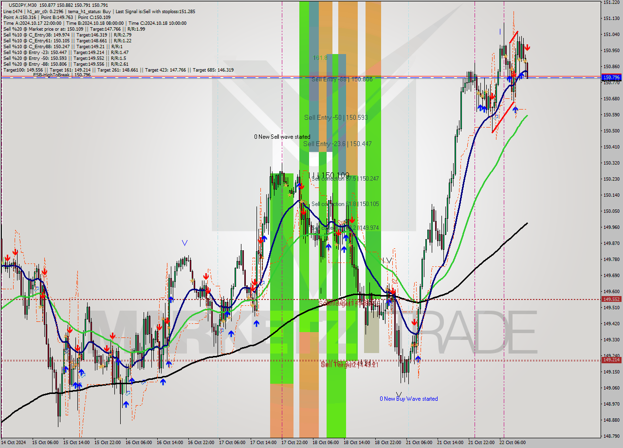Click the red 149.214 price tag on axis
Viewport: 623px width, 448px height.
(611, 360)
